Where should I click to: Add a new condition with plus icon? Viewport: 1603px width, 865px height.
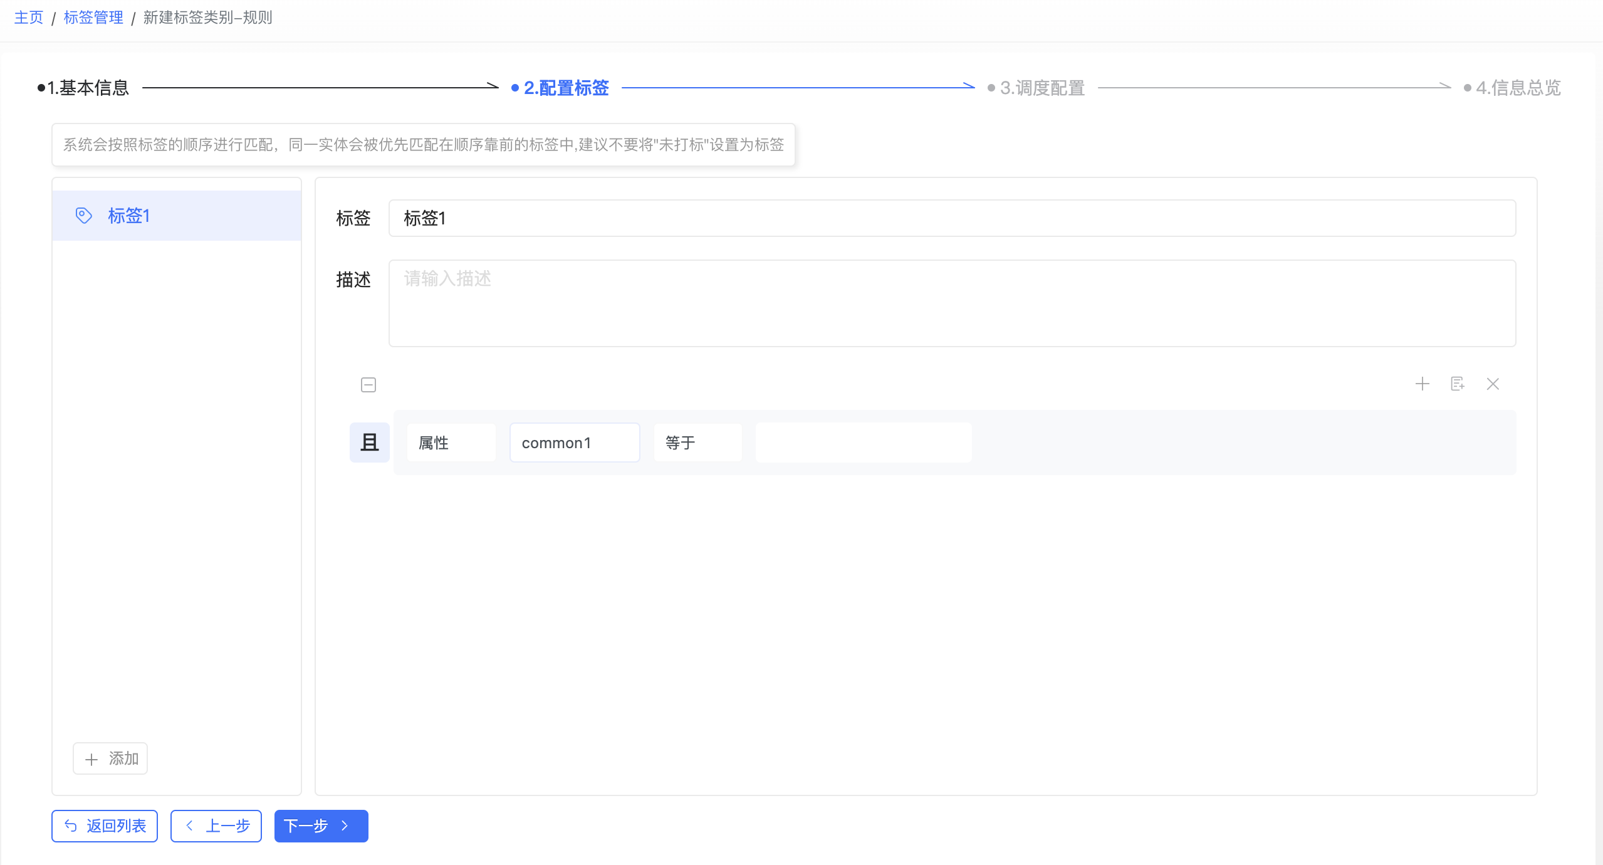tap(1423, 384)
